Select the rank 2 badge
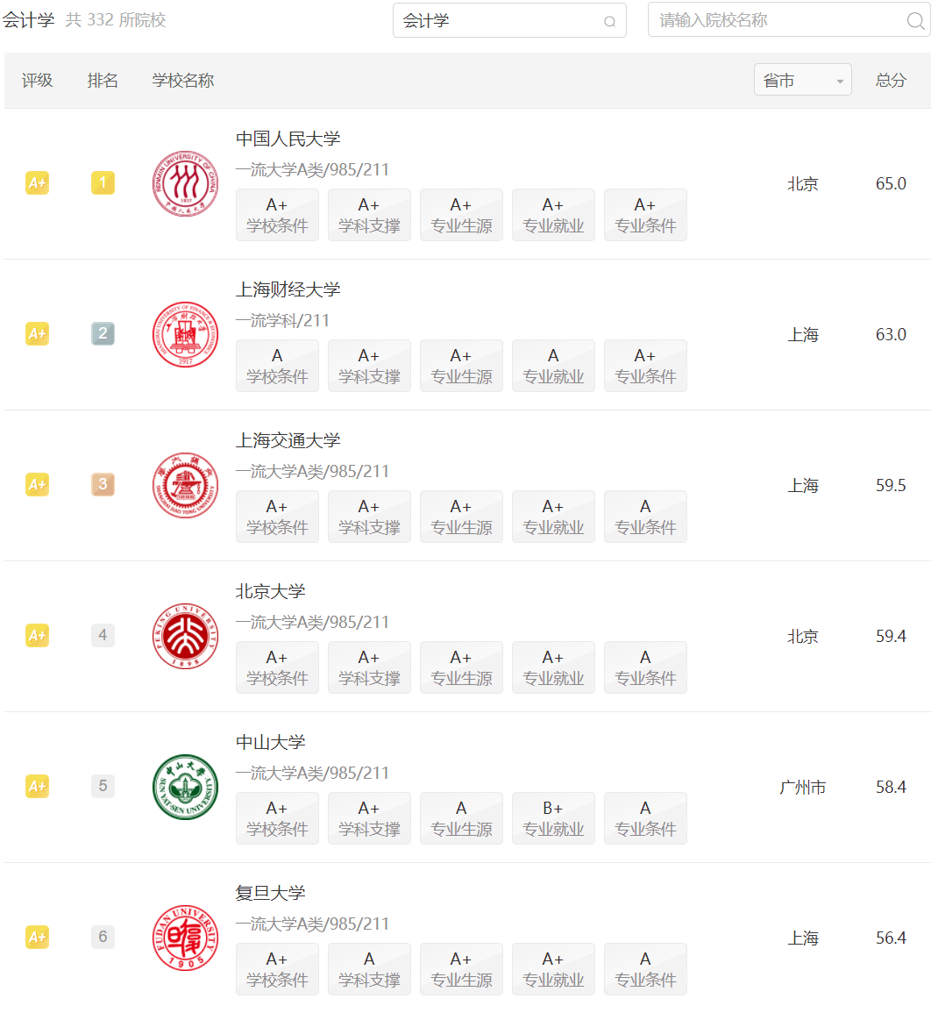 tap(103, 333)
